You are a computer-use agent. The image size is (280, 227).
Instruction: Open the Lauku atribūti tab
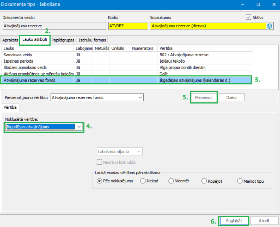(x=35, y=39)
